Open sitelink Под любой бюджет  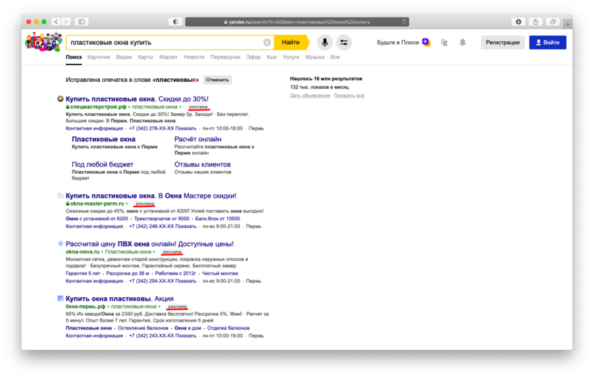pos(103,164)
